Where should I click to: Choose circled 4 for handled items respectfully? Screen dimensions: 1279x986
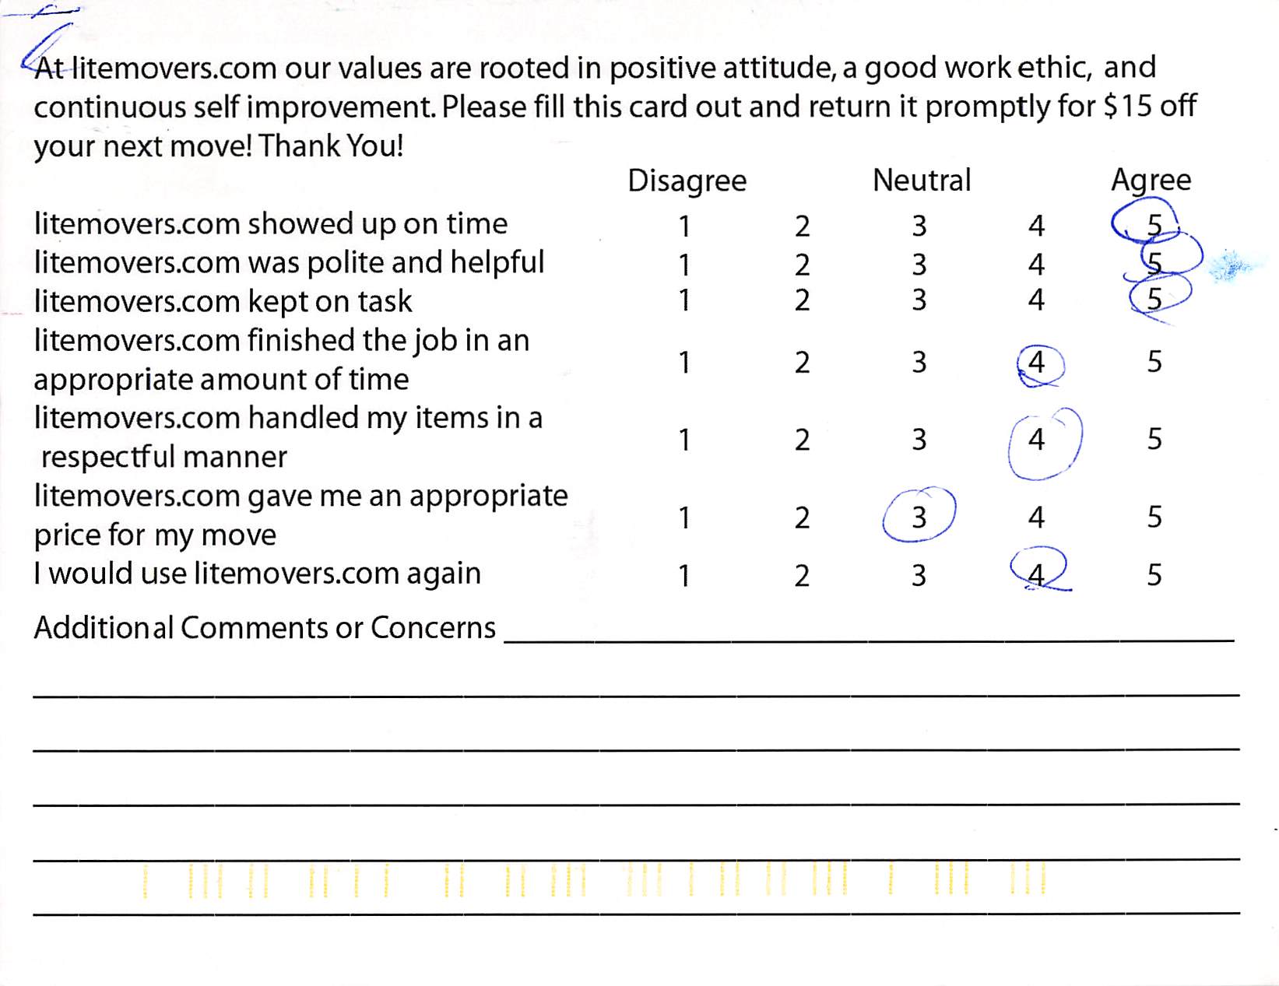tap(1036, 440)
